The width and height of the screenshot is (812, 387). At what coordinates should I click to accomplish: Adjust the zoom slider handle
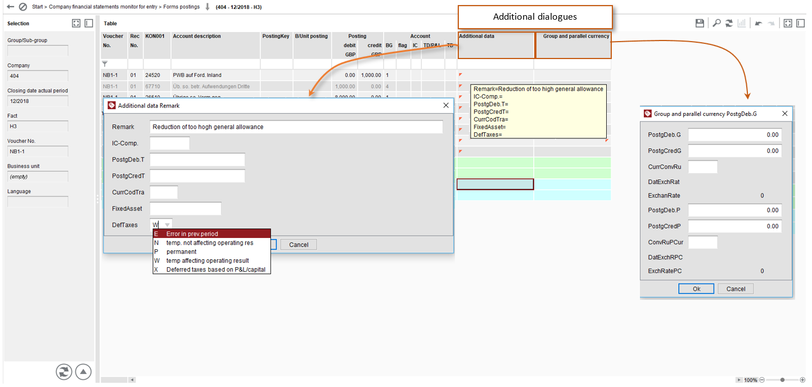click(x=782, y=380)
